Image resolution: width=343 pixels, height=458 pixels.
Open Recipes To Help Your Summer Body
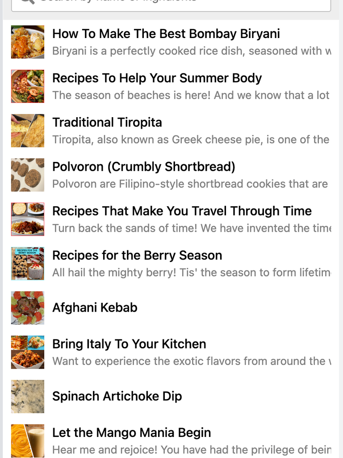click(157, 78)
